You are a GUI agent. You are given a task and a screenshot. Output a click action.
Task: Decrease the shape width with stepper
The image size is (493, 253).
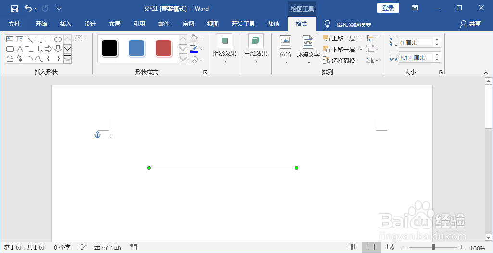(437, 59)
